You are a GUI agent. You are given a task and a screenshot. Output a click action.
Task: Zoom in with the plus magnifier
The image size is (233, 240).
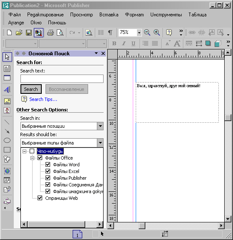pos(157,33)
